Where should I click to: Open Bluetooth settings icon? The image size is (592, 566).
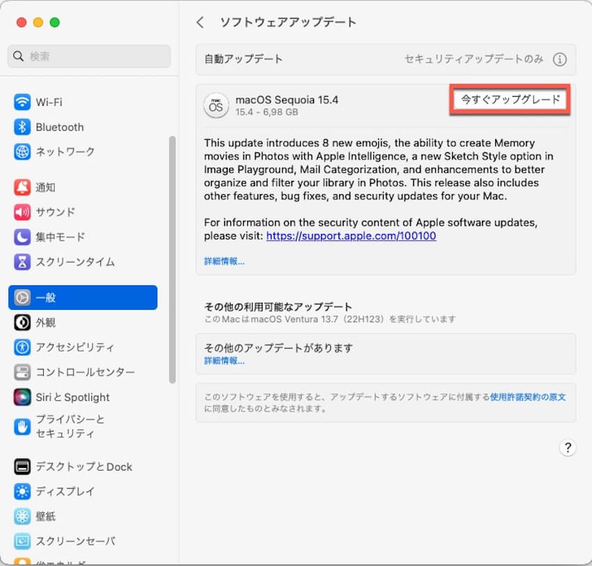coord(22,127)
